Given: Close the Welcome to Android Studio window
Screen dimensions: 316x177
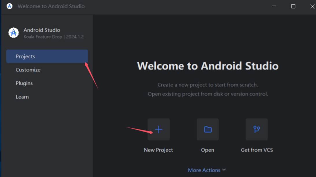Looking at the screenshot, I should 313,6.
